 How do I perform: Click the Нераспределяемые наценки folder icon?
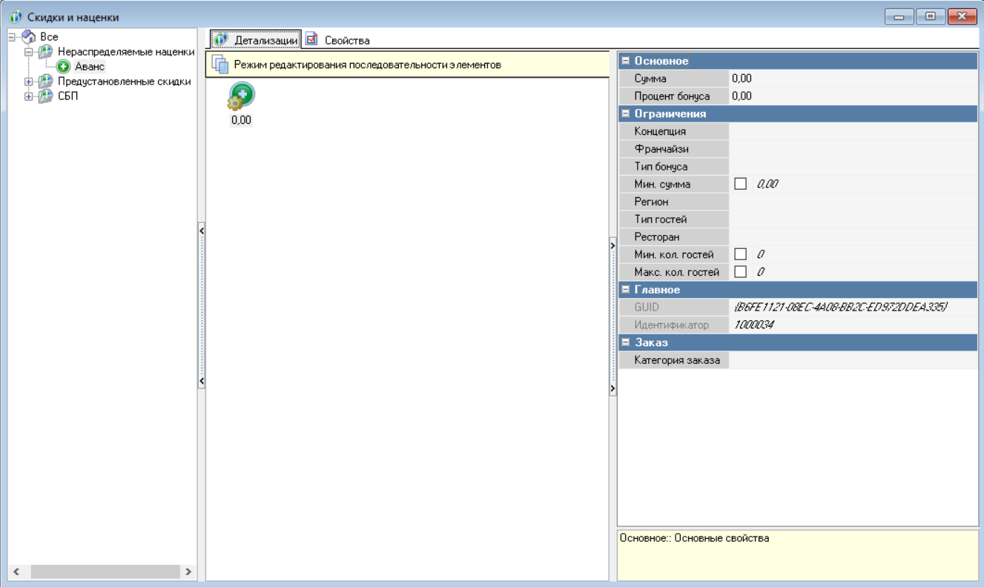(x=46, y=52)
